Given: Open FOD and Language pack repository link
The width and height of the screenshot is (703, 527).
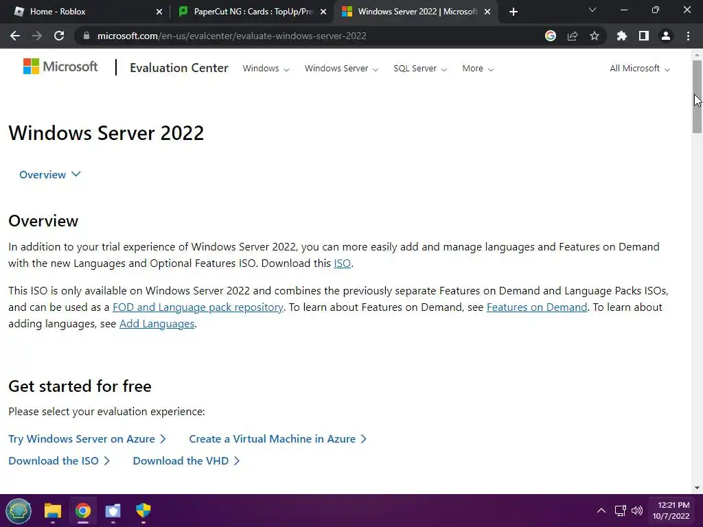Looking at the screenshot, I should [198, 307].
